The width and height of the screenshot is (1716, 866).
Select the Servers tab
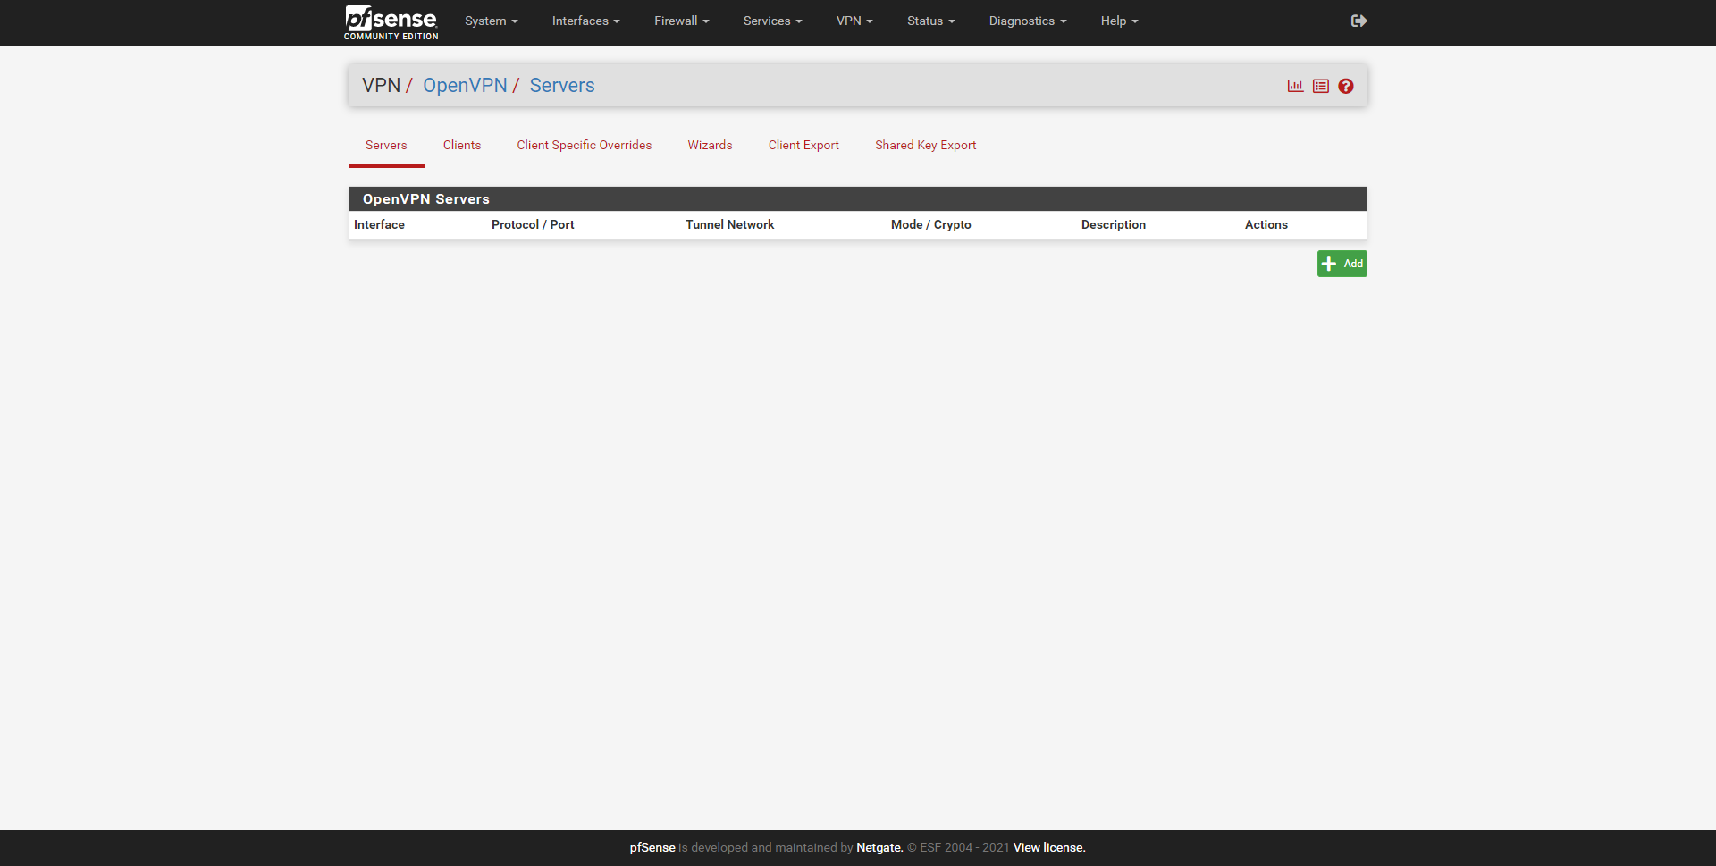[386, 145]
